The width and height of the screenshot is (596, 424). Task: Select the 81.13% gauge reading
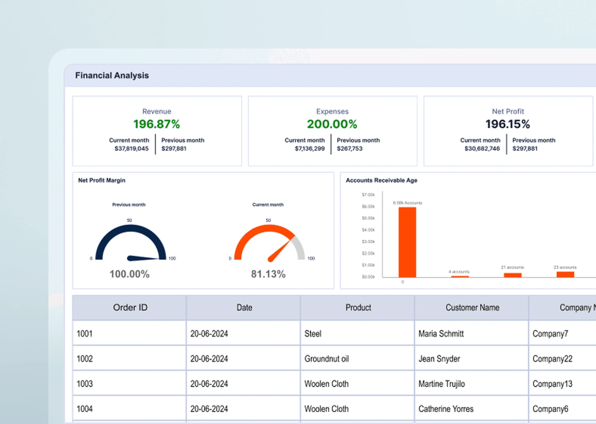pyautogui.click(x=268, y=274)
